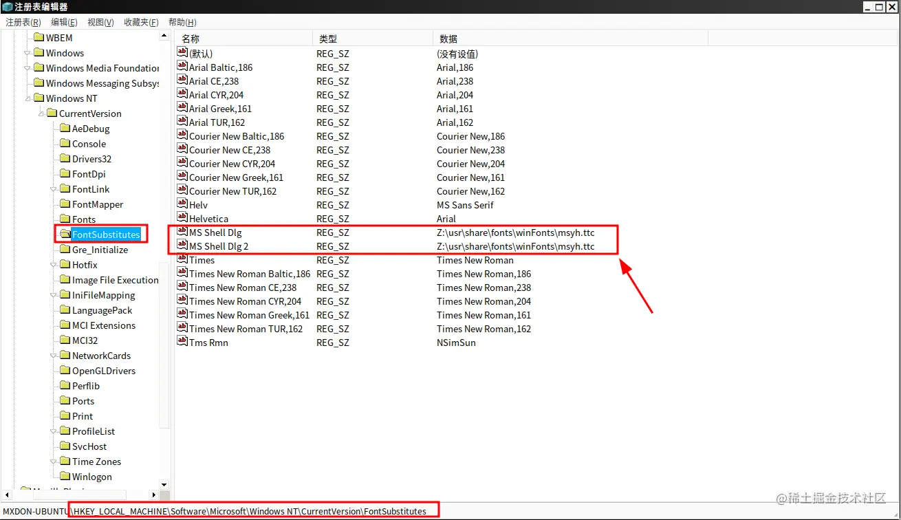This screenshot has height=520, width=901.
Task: Click the NSimSun data cell
Action: click(456, 343)
